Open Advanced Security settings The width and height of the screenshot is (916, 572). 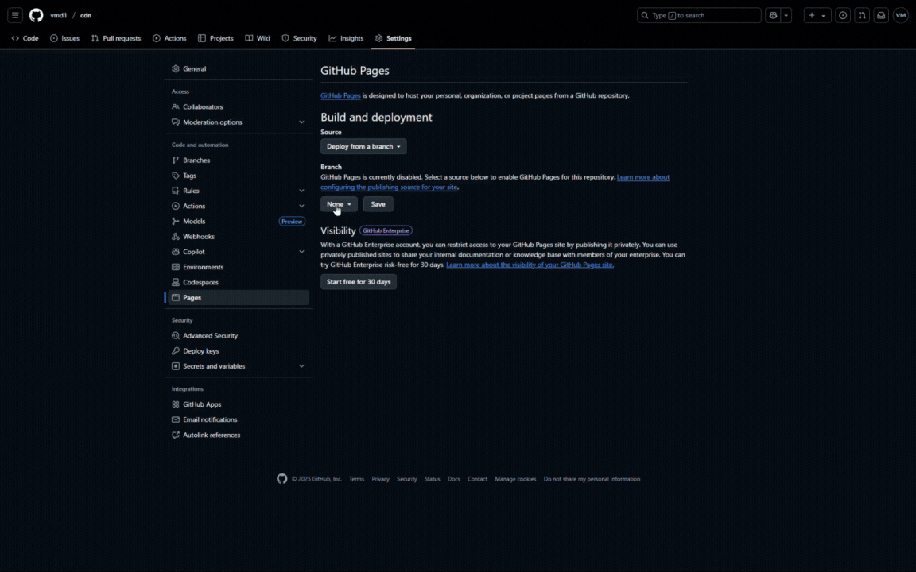[239, 335]
